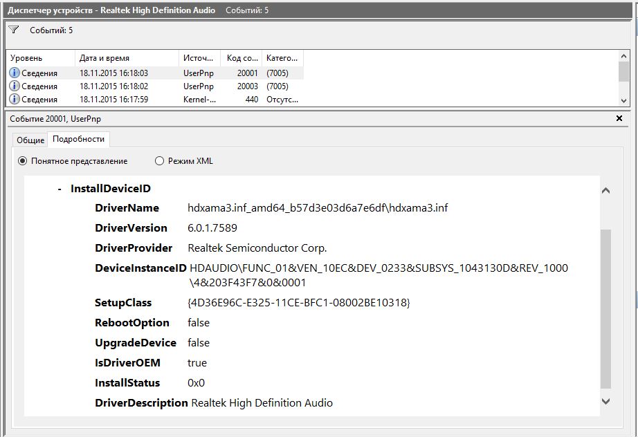The image size is (638, 437).
Task: Click the SetupClass GUID value
Action: pos(299,302)
